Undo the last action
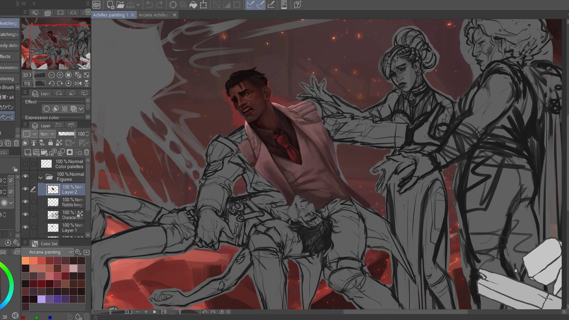This screenshot has width=569, height=320. click(x=149, y=5)
